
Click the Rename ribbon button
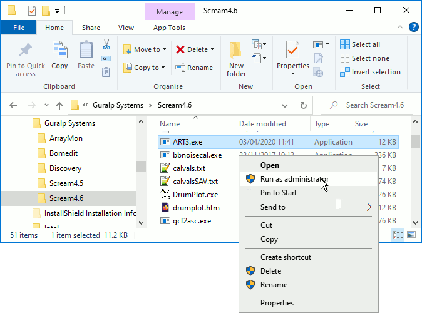pos(193,68)
